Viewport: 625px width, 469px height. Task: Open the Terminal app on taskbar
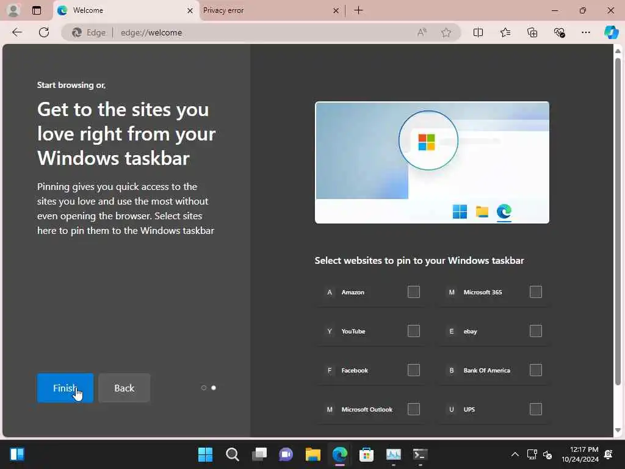click(x=420, y=454)
